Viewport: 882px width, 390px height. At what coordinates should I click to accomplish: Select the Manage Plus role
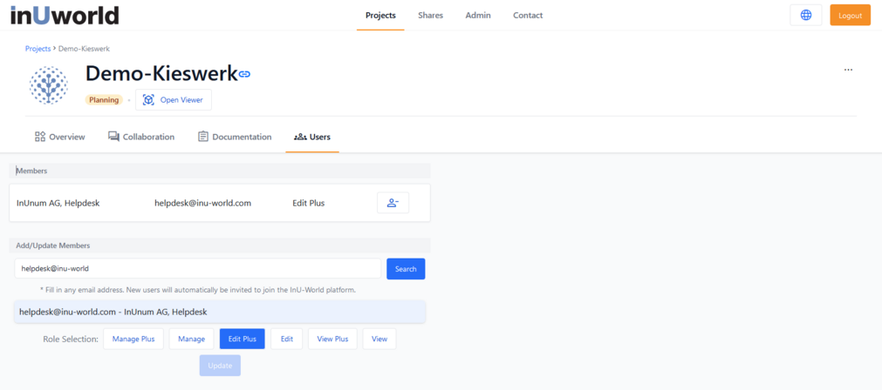(133, 339)
